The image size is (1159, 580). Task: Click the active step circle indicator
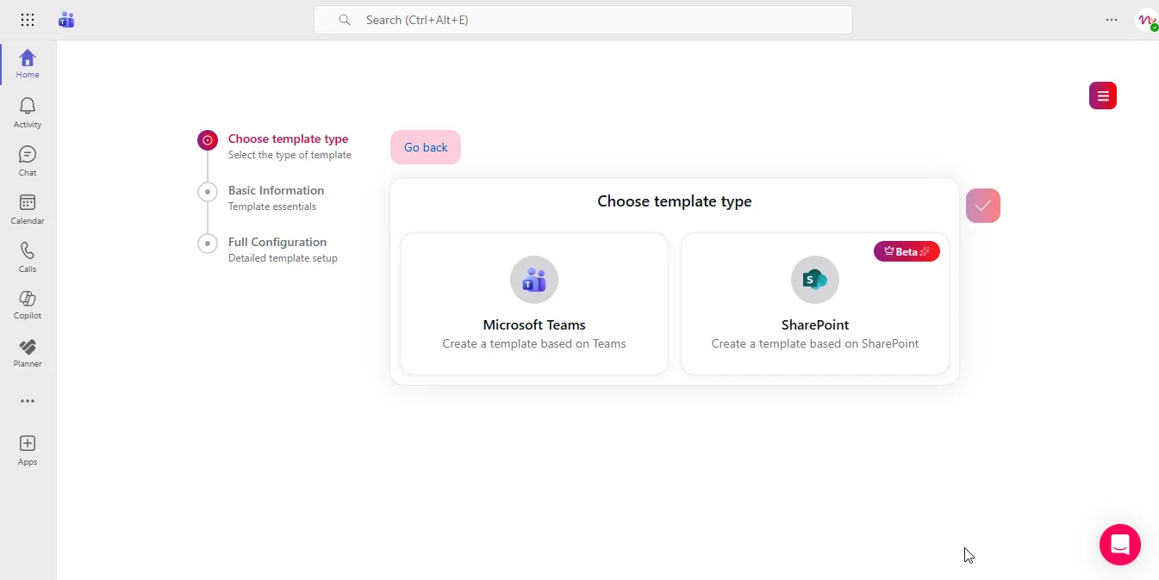pos(208,140)
